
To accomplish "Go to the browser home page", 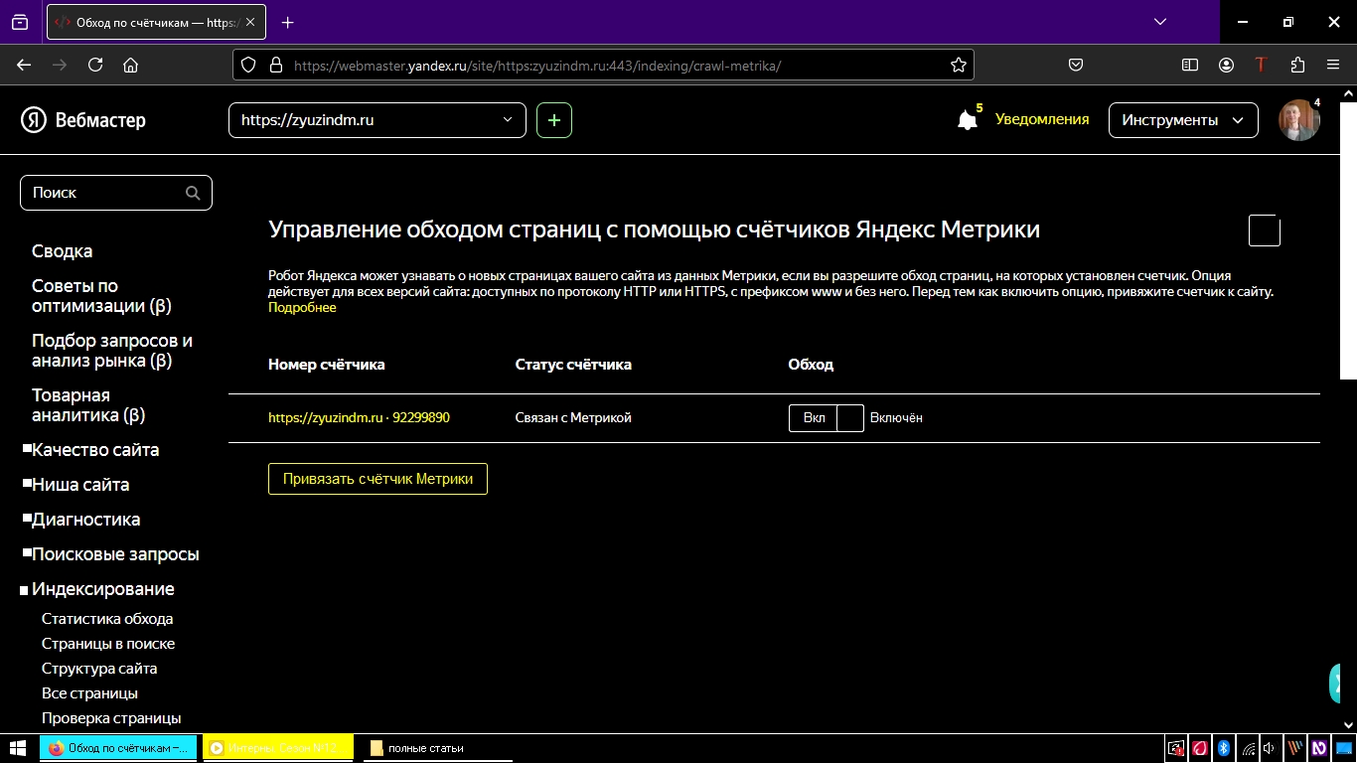I will [130, 65].
